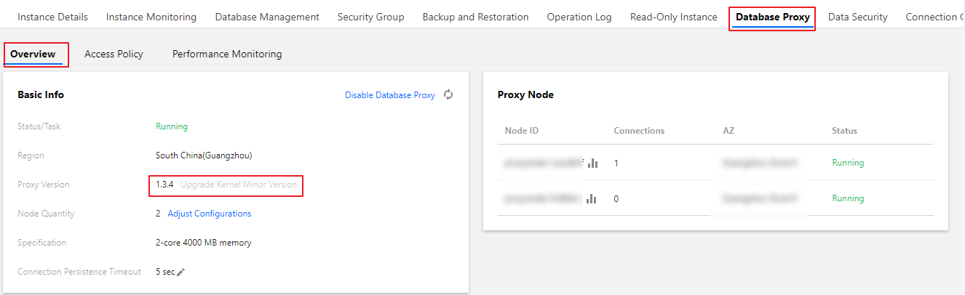View the Operation Log tab
This screenshot has width=965, height=295.
tap(579, 17)
